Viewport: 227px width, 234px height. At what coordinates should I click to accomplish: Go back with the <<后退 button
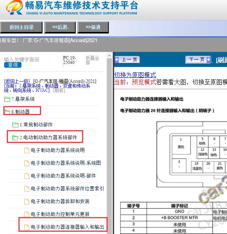60,27
